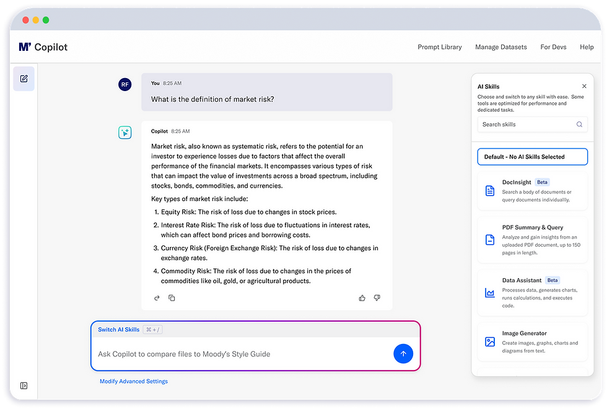The height and width of the screenshot is (409, 607).
Task: Click the search magnifier in Search skills
Action: pyautogui.click(x=579, y=125)
